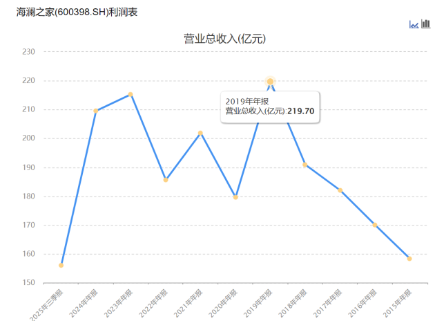Select the 2025年三季报 data point
The image size is (435, 321).
point(61,266)
